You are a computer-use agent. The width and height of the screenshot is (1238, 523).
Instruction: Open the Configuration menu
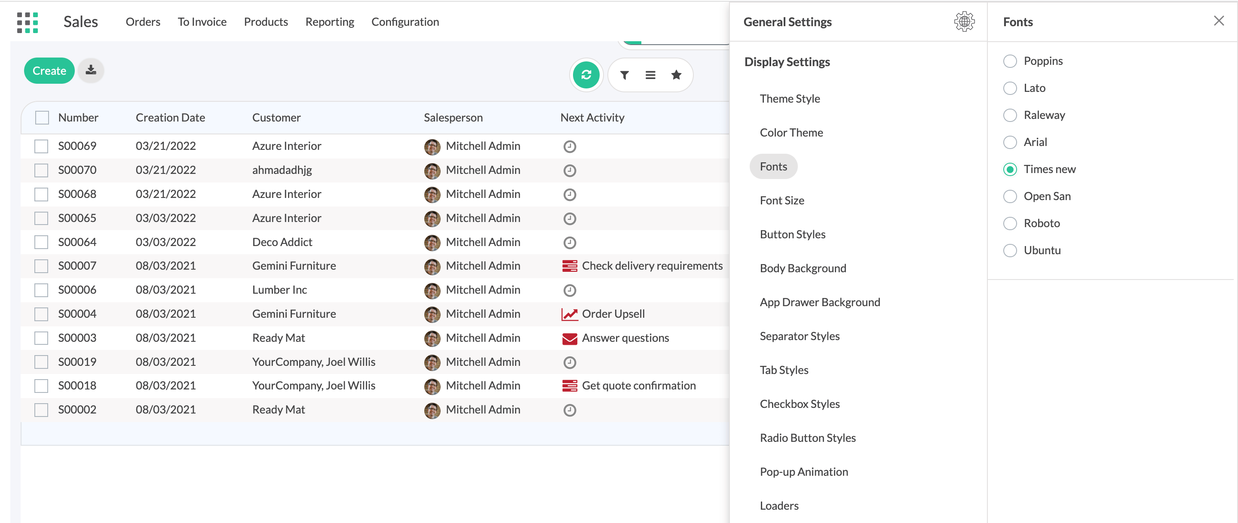tap(404, 21)
